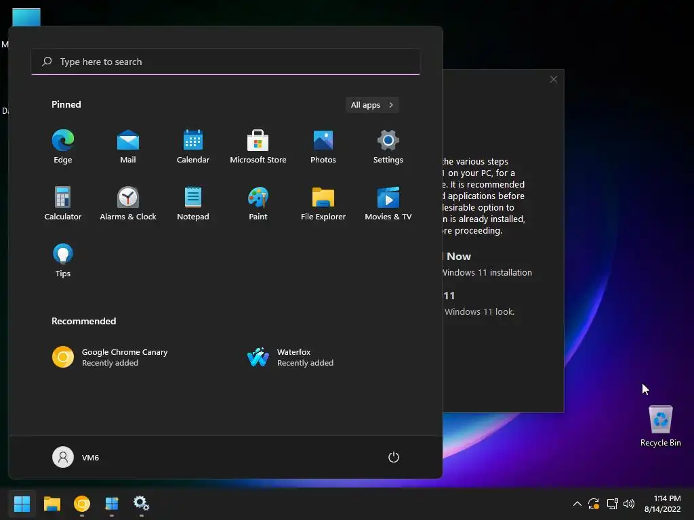Open Settings from pinned apps

pyautogui.click(x=388, y=147)
